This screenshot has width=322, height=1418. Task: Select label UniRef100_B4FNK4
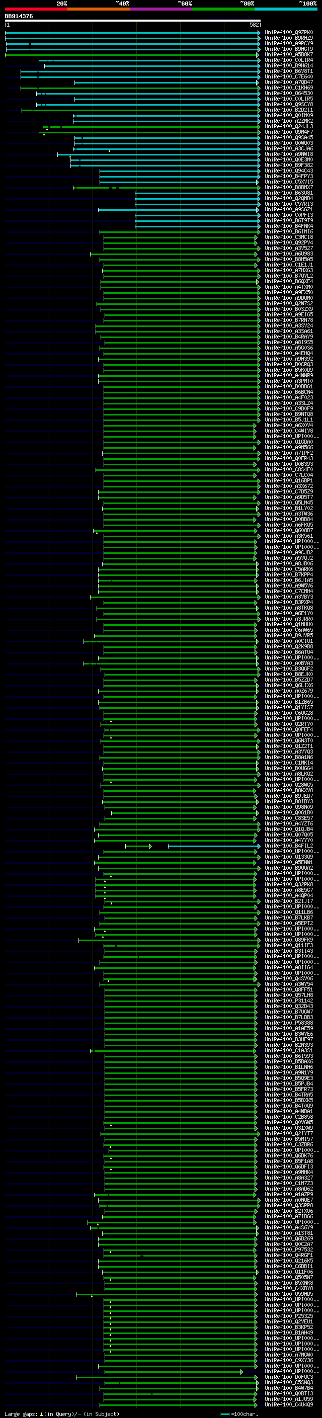(288, 226)
